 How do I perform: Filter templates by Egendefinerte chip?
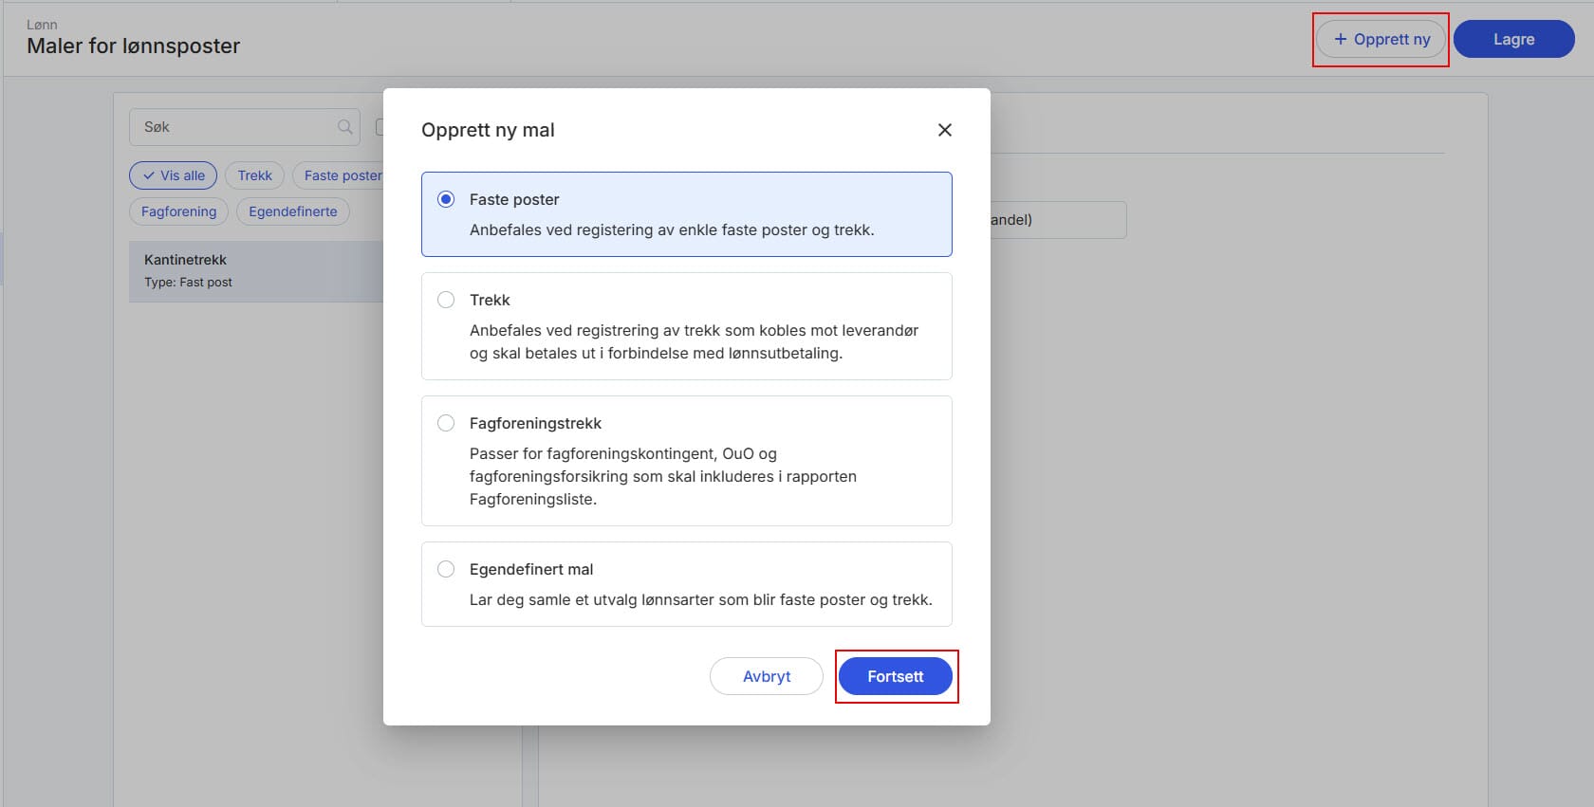[x=292, y=211]
